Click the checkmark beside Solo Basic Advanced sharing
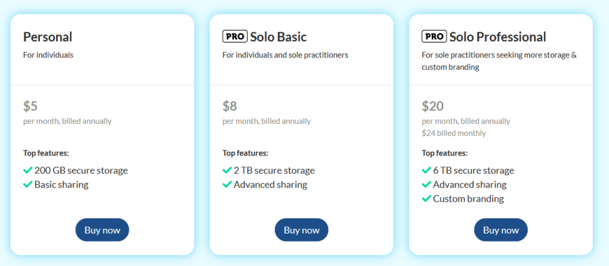 click(227, 185)
